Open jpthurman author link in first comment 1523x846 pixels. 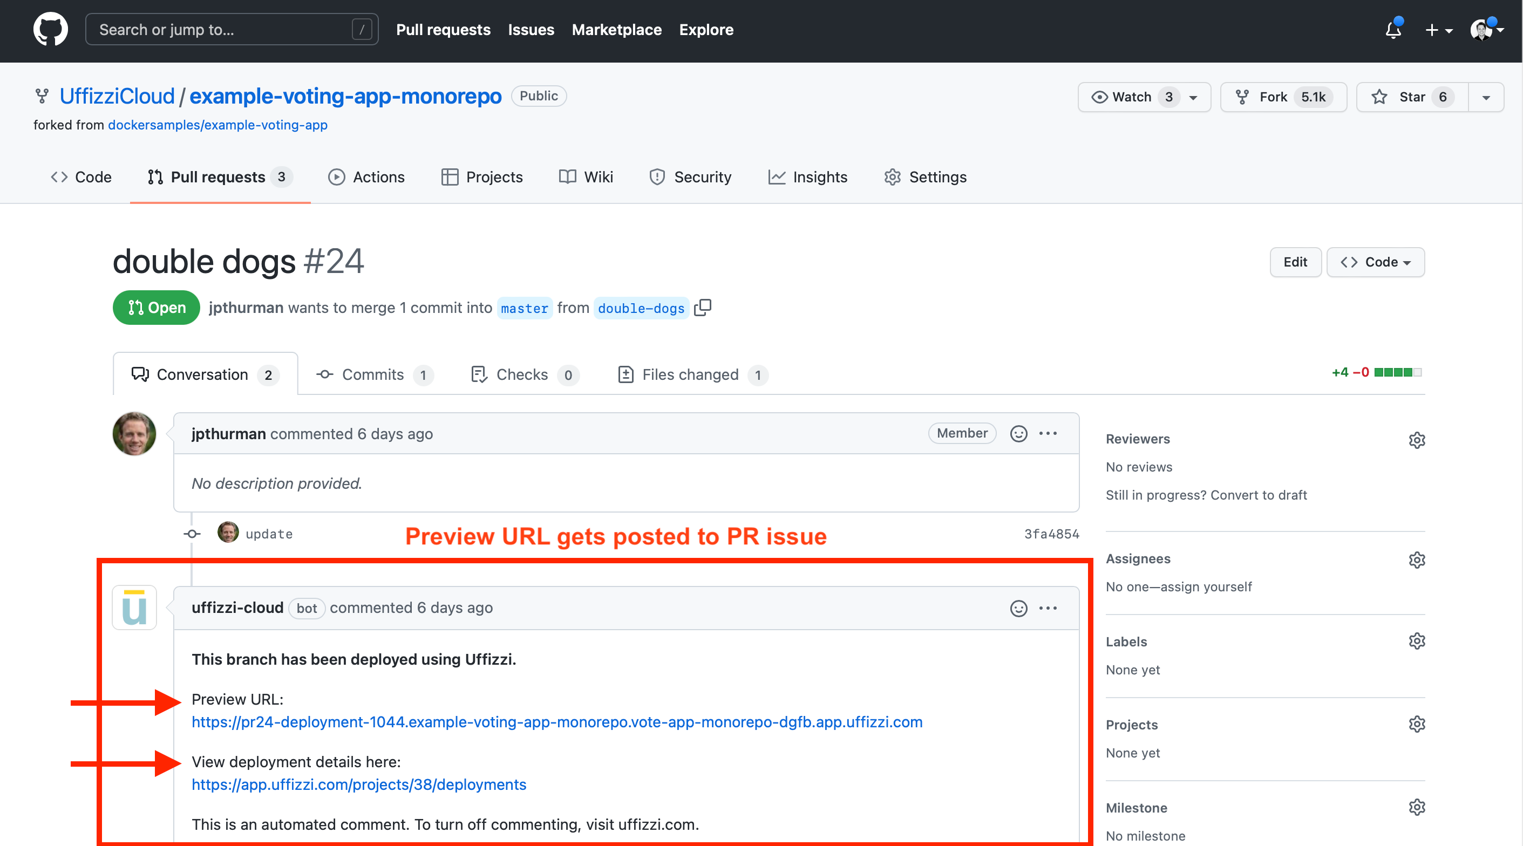[228, 433]
